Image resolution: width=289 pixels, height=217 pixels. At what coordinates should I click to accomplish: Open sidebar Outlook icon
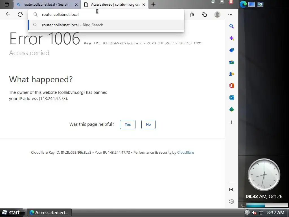232,97
